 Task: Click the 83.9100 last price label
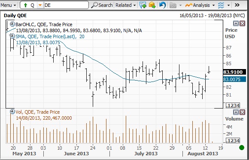click(x=234, y=72)
